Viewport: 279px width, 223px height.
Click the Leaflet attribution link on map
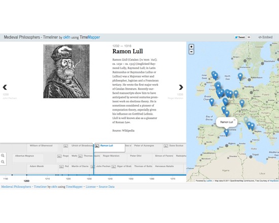pyautogui.click(x=209, y=180)
